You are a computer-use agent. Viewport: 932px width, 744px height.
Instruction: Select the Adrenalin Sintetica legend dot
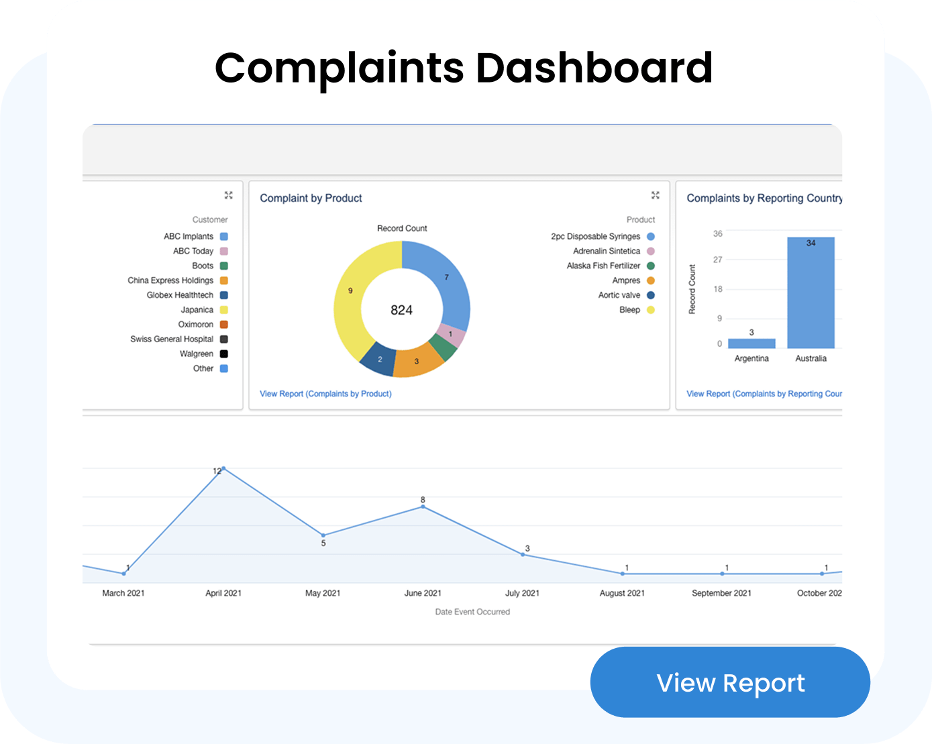pyautogui.click(x=650, y=251)
